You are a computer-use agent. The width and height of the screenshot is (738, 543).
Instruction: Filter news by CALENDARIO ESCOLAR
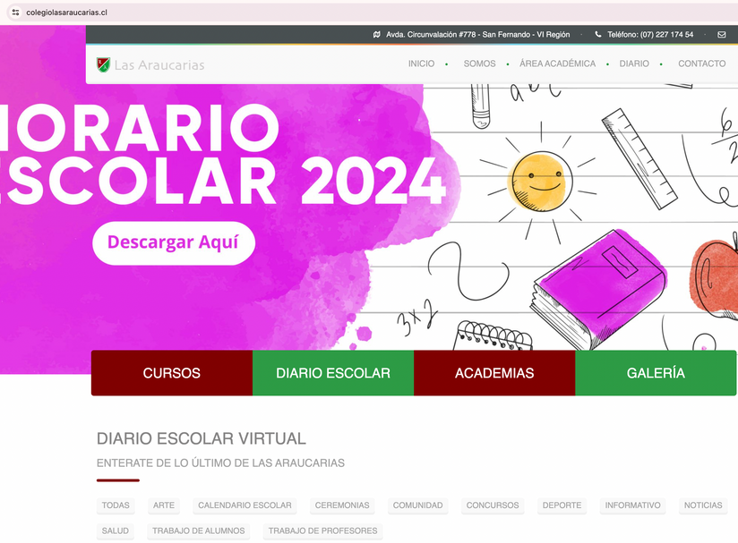point(245,505)
